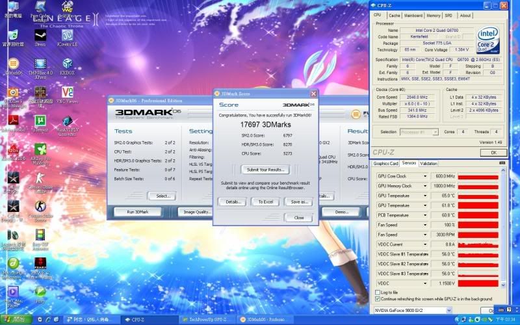The image size is (520, 325).
Task: Open the Fan Speed percentage sensor dropdown
Action: tap(425, 225)
